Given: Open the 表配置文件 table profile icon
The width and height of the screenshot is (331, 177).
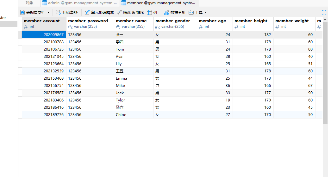Looking at the screenshot, I should [22, 12].
